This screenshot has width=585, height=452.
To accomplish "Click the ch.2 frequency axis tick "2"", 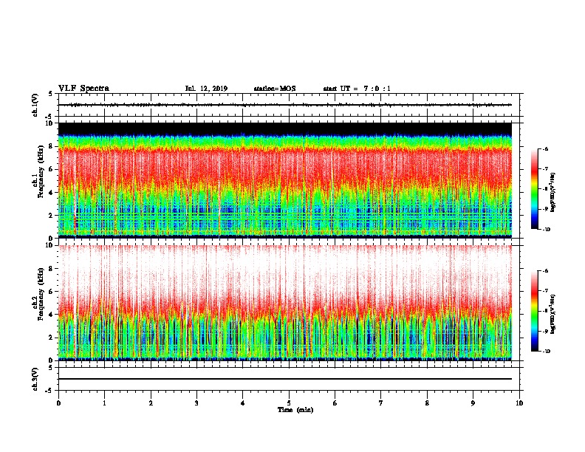I will (52, 338).
